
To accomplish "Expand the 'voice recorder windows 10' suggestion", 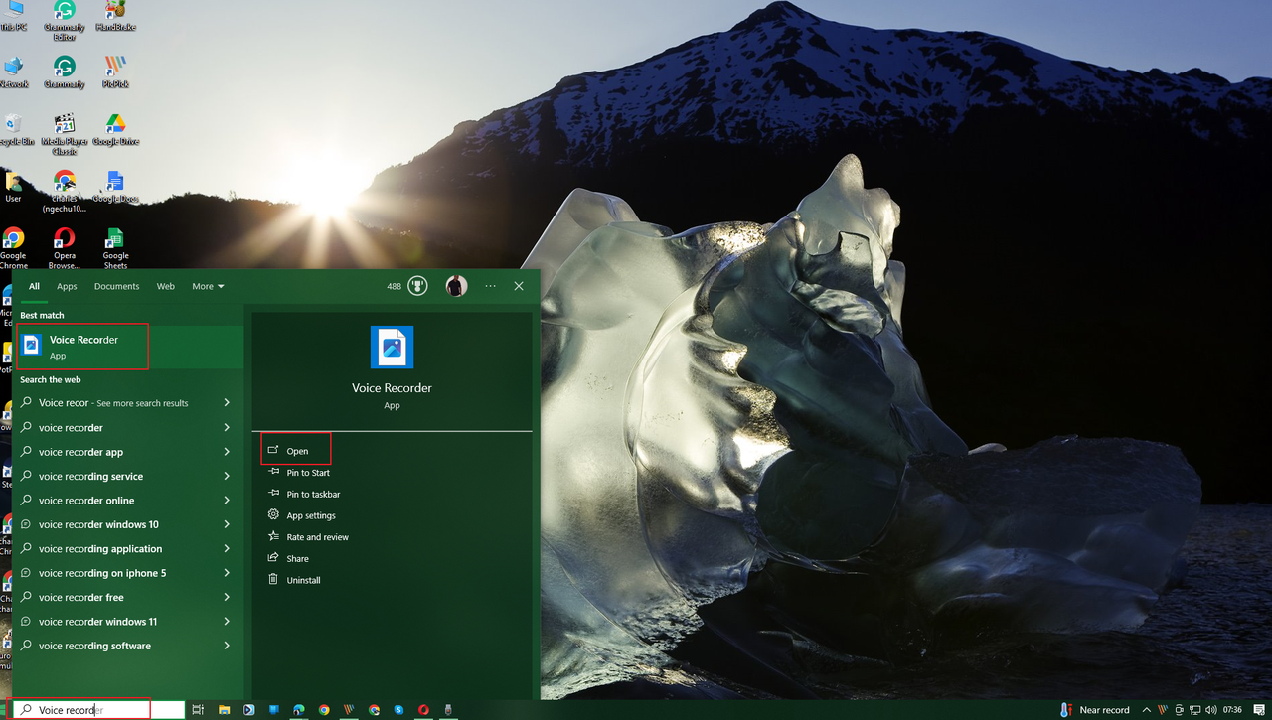I will pyautogui.click(x=229, y=524).
